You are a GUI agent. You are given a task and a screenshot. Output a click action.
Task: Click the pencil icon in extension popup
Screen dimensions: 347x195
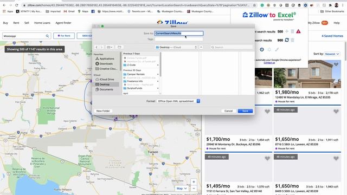point(277,49)
